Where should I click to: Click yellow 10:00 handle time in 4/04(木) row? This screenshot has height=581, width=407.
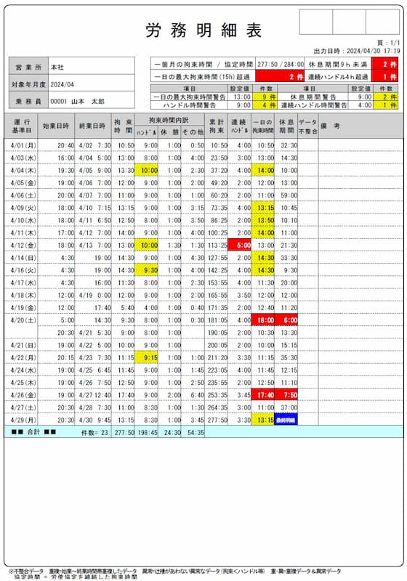146,171
